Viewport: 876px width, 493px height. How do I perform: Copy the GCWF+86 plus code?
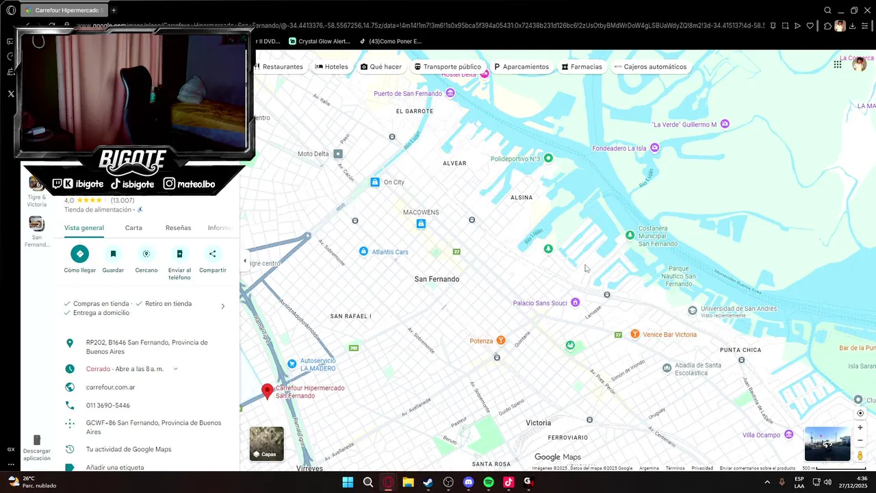(153, 427)
